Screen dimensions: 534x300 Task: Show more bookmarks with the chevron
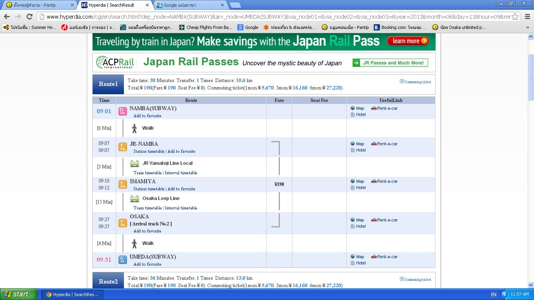click(527, 27)
